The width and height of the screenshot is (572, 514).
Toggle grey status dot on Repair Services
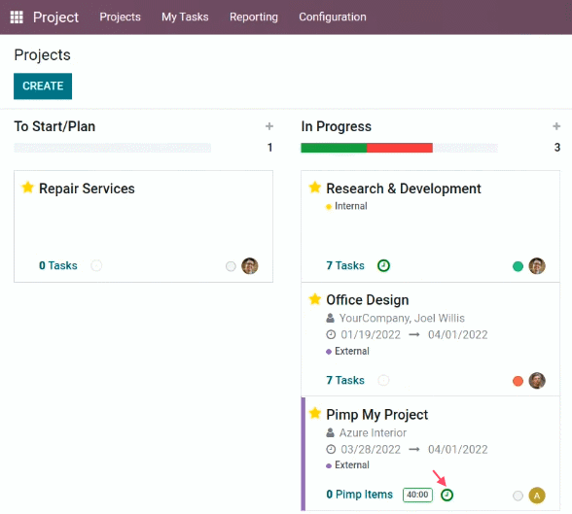tap(231, 266)
